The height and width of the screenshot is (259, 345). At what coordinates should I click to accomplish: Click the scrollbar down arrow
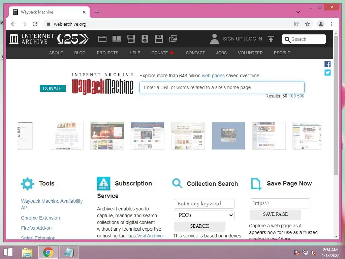tap(336, 236)
